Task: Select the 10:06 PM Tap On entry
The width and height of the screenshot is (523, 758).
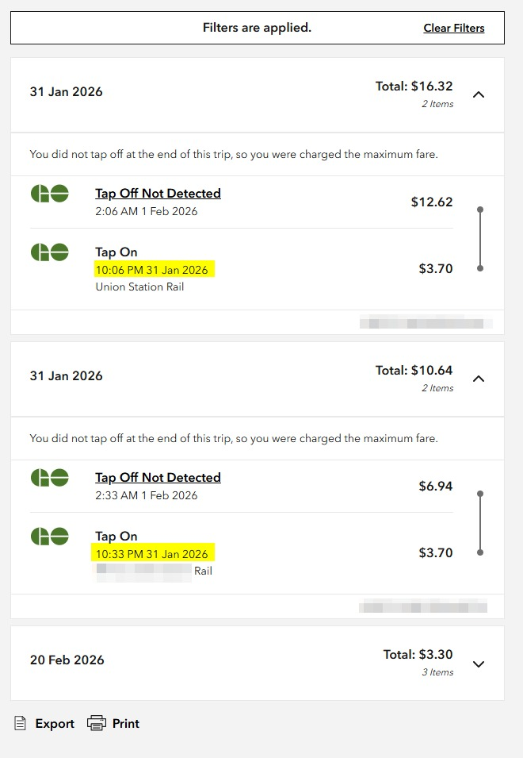Action: click(116, 252)
